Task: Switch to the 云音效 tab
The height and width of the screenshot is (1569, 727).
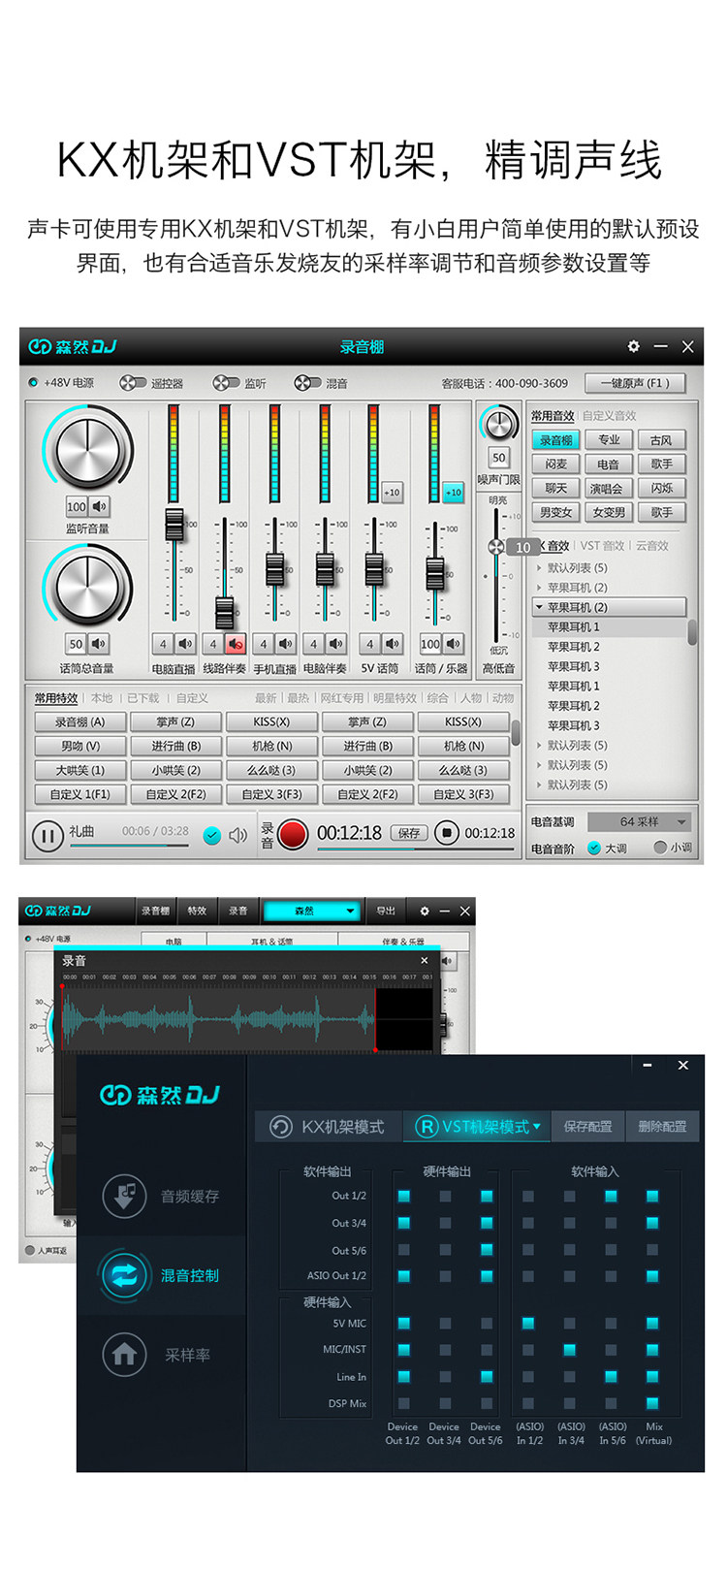Action: (x=652, y=546)
